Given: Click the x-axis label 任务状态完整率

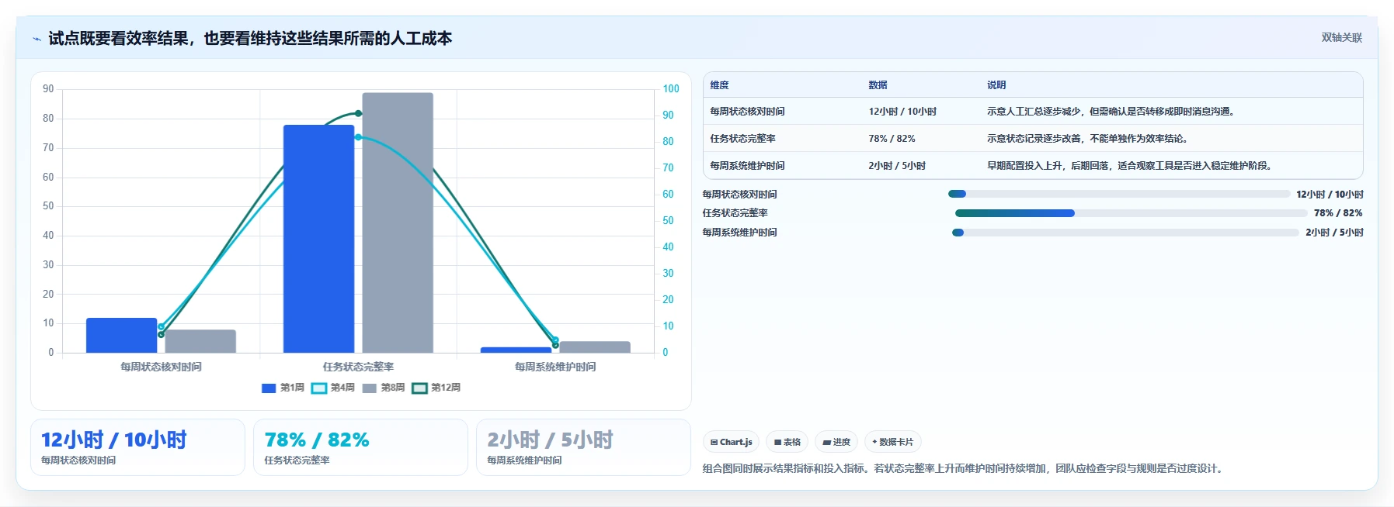Looking at the screenshot, I should click(x=358, y=367).
